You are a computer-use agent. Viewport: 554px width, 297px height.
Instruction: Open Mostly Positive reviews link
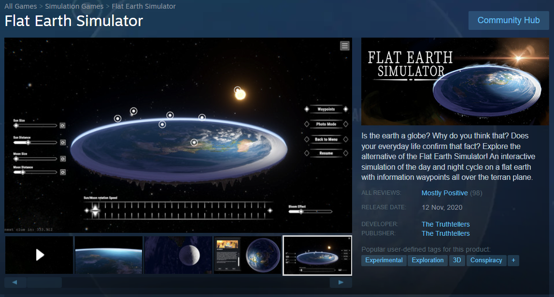444,193
